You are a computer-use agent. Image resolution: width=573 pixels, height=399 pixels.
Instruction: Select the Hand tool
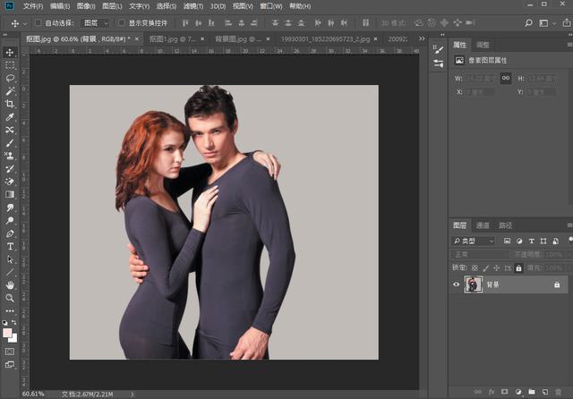(x=10, y=284)
